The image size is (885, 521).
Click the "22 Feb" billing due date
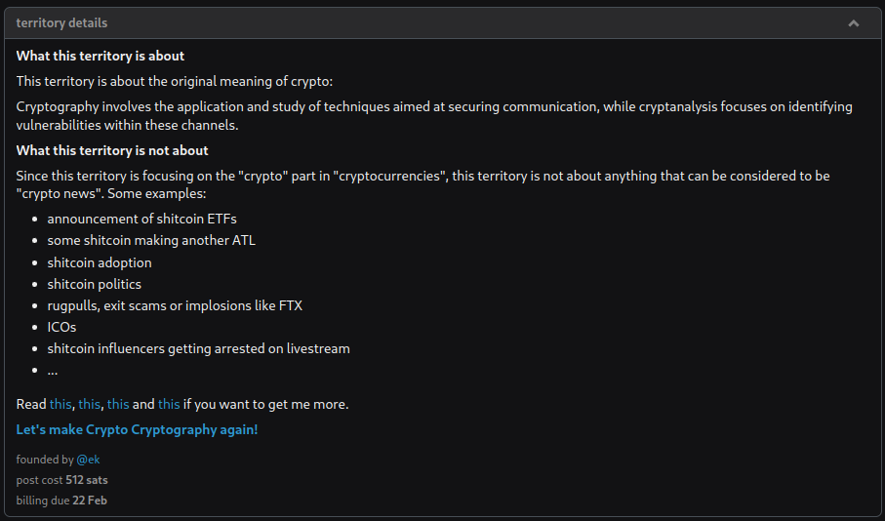(90, 501)
